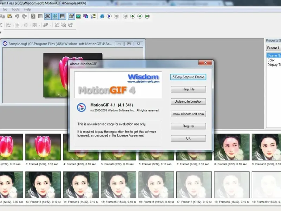Select the Display Ti… property row

pos(274,65)
